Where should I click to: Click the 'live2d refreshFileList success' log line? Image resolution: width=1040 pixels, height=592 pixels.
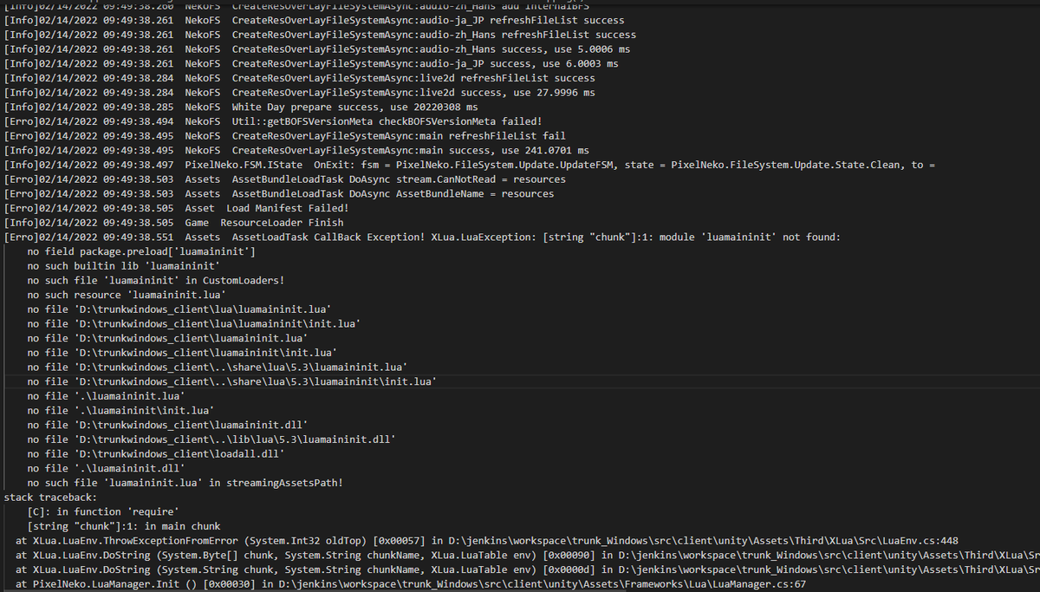299,78
